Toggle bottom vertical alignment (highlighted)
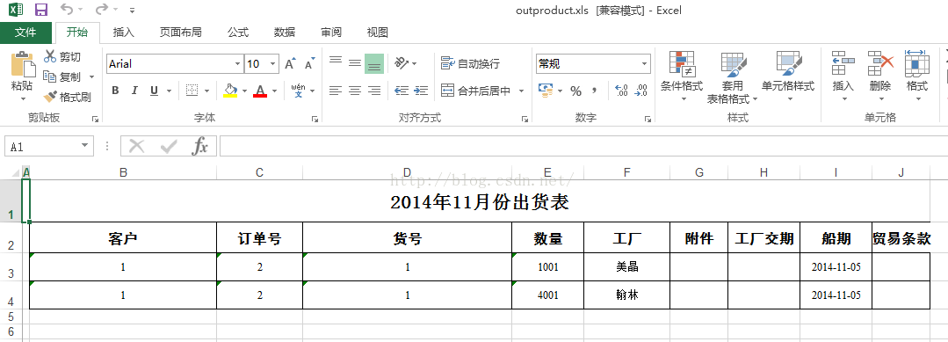The width and height of the screenshot is (948, 342). coord(374,63)
